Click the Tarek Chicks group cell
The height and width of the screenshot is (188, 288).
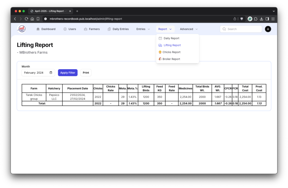point(34,97)
